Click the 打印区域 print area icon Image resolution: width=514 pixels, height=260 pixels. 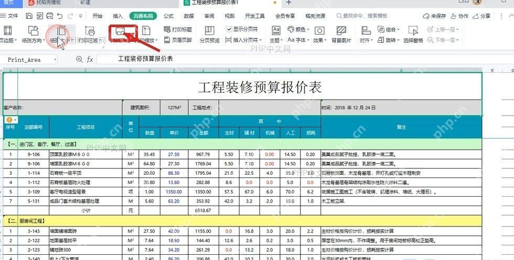point(90,31)
